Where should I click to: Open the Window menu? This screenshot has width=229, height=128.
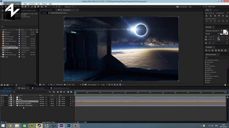44,4
